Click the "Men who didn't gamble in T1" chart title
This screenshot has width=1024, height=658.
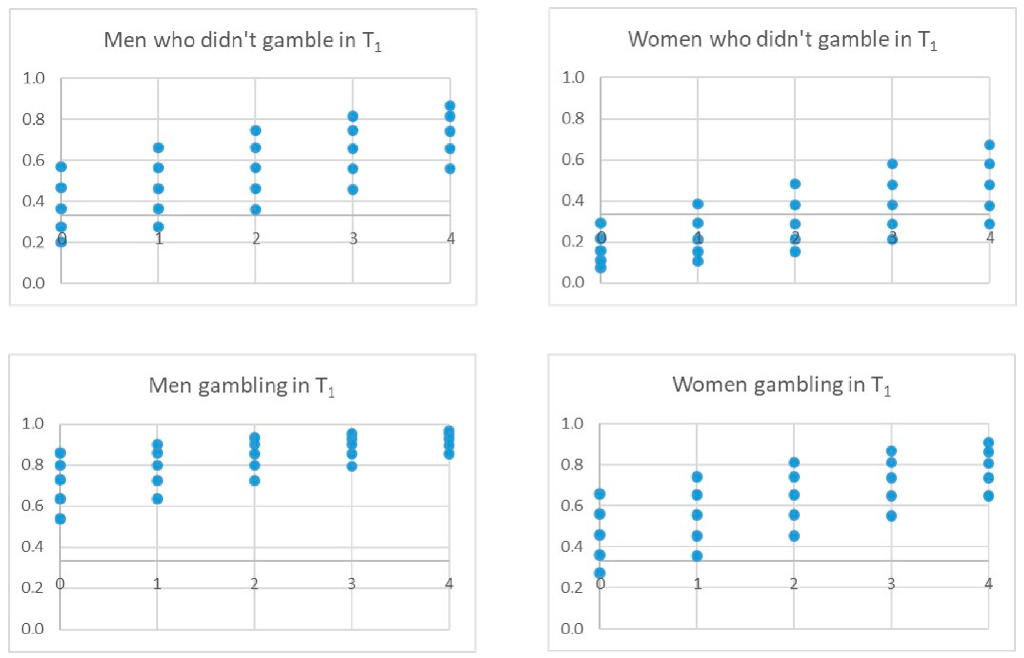[242, 41]
